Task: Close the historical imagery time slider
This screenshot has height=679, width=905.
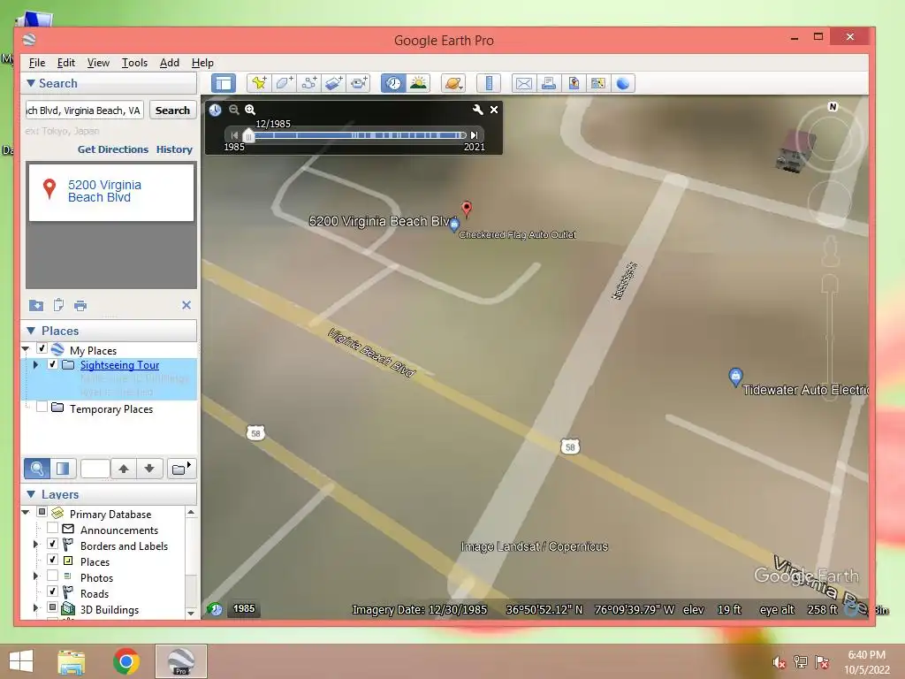Action: tap(494, 109)
